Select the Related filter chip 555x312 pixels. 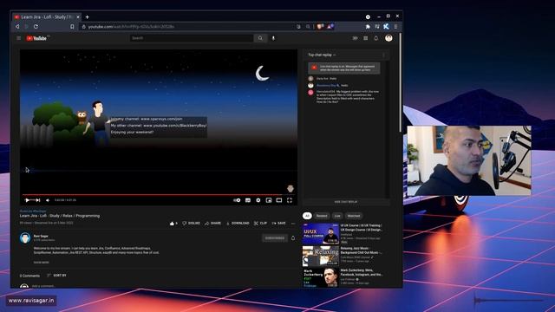322,216
